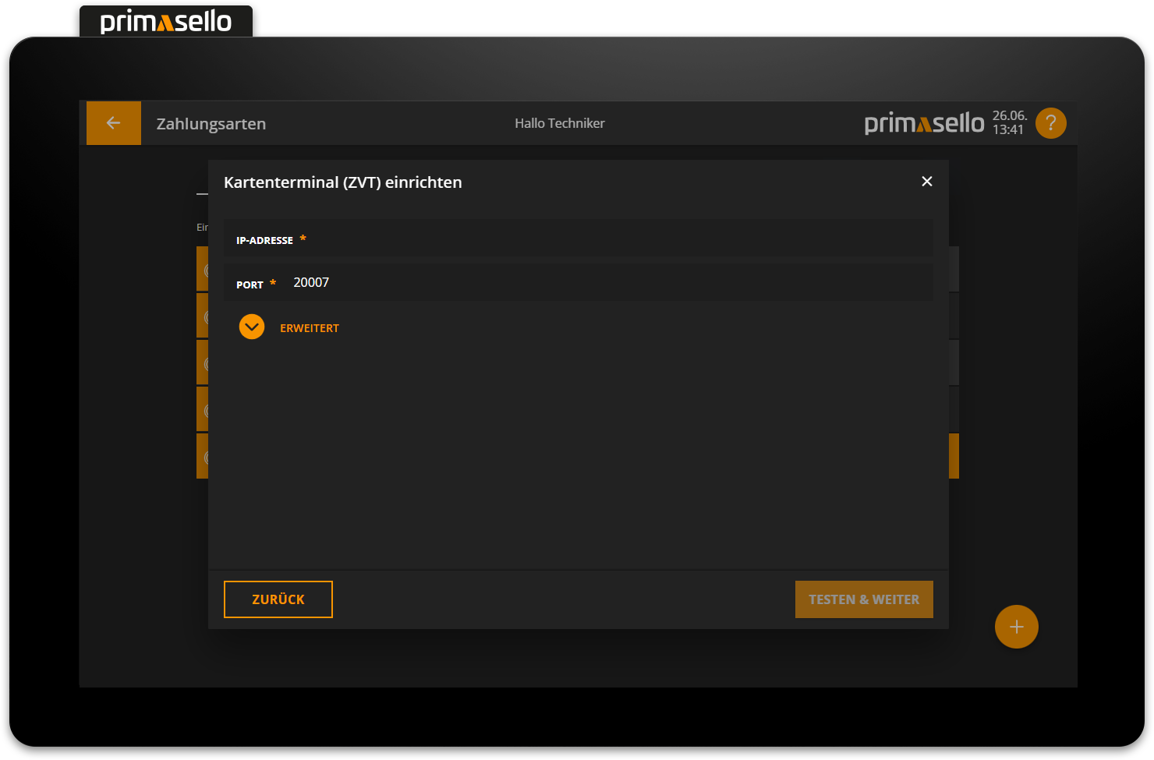The width and height of the screenshot is (1154, 760).
Task: Click into the IP-Adresse input field
Action: pyautogui.click(x=577, y=238)
